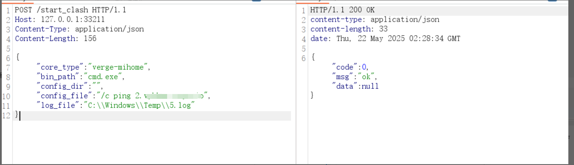Click line number 6 in request gutter
The height and width of the screenshot is (165, 574).
click(8, 58)
